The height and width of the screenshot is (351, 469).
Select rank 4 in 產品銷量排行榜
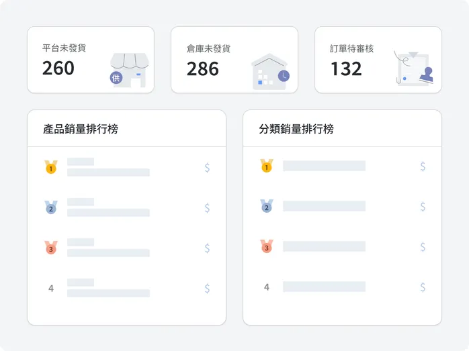coord(51,289)
